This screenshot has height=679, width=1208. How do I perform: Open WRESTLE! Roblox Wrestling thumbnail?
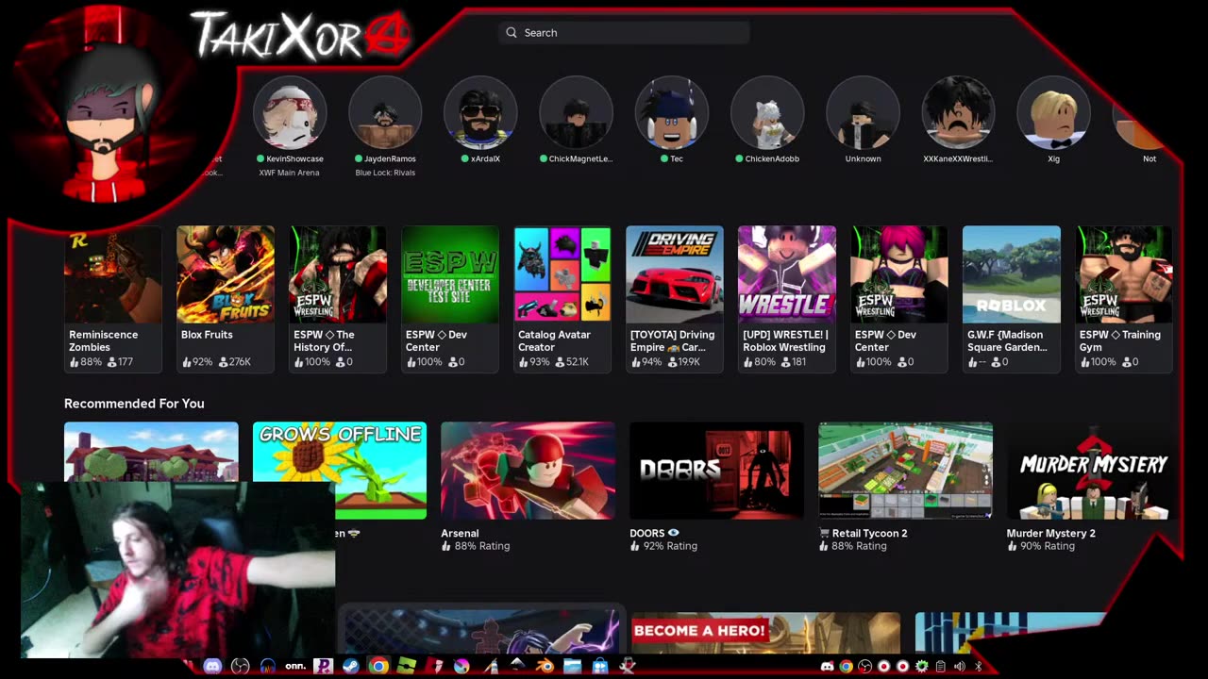coord(786,274)
